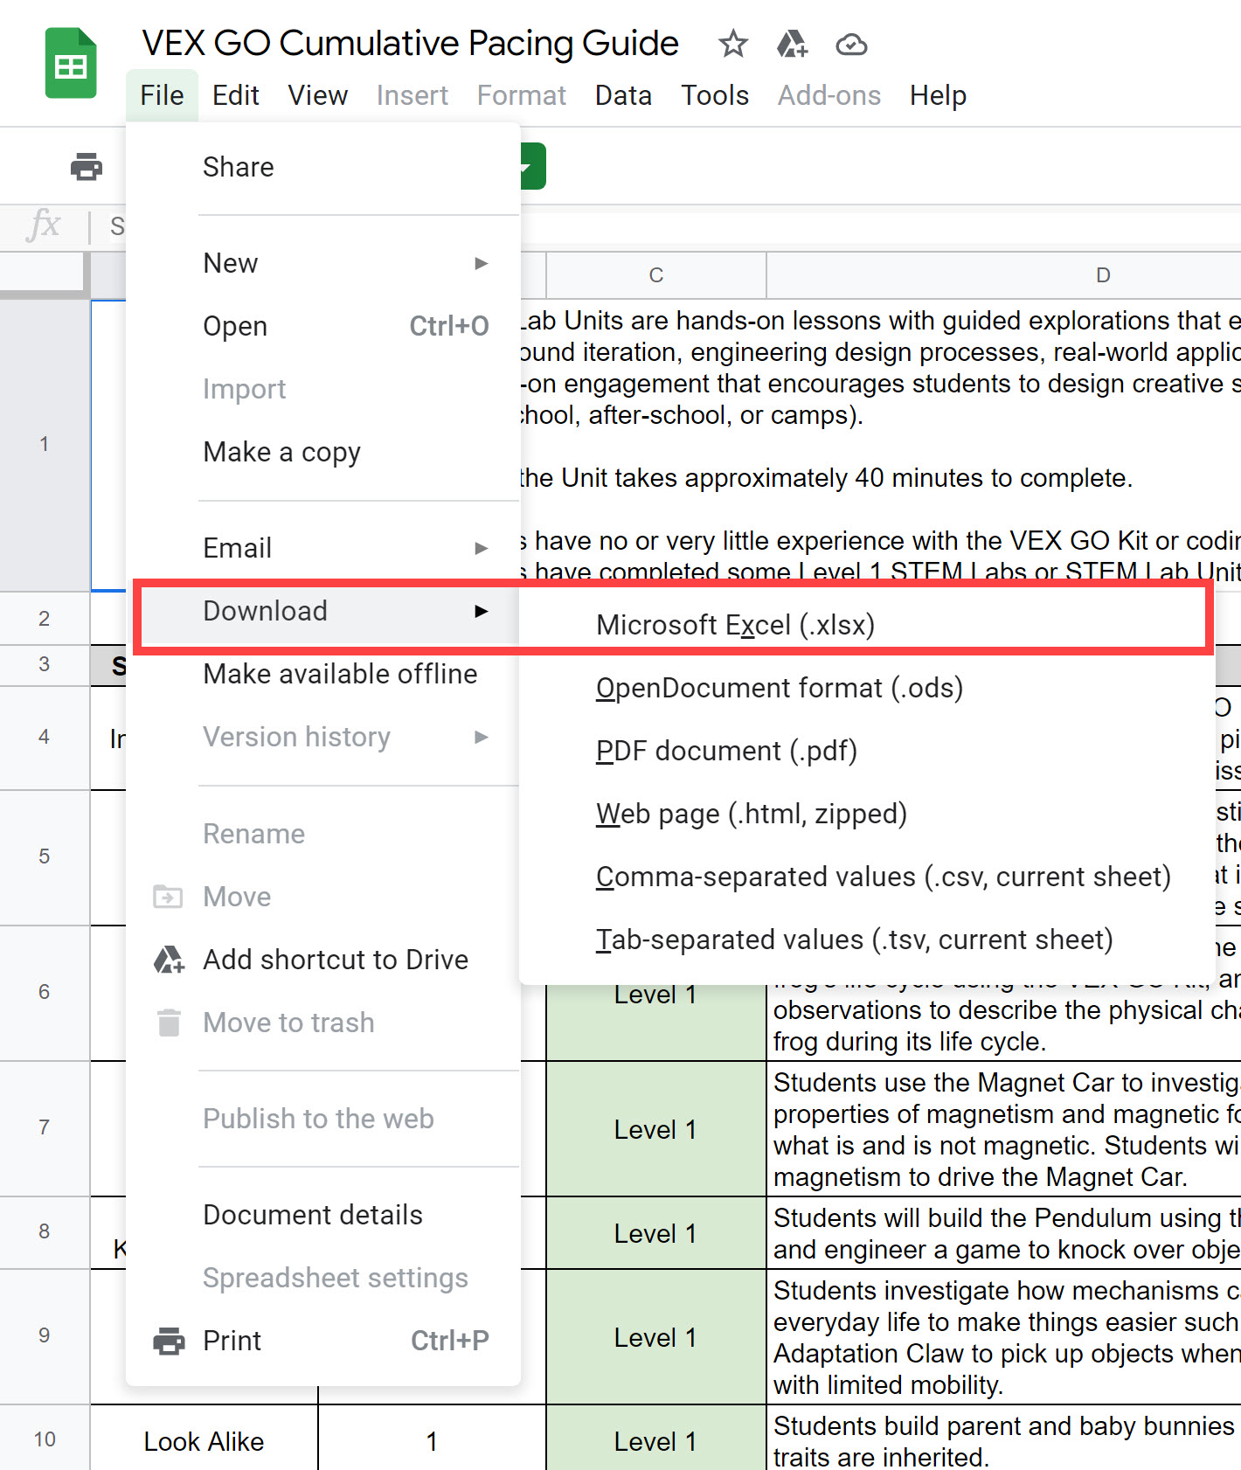Click Make a copy
This screenshot has width=1241, height=1470.
click(281, 452)
